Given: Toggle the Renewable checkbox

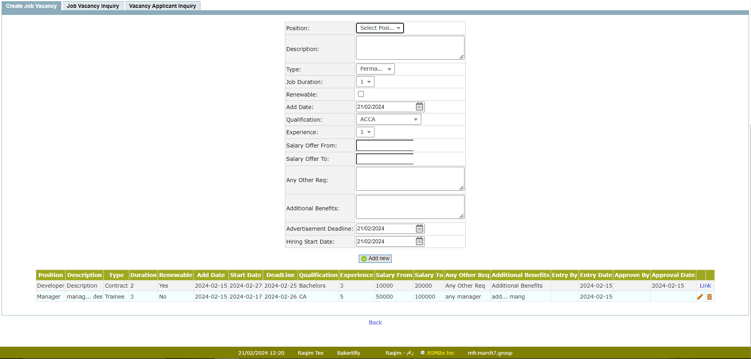Looking at the screenshot, I should [361, 94].
